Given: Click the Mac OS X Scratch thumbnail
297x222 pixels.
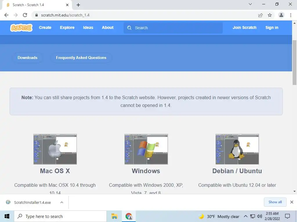Looking at the screenshot, I should [x=55, y=149].
